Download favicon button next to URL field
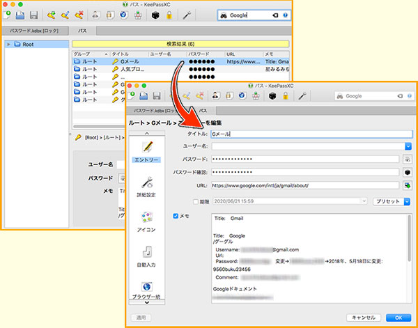The width and height of the screenshot is (418, 328). tap(407, 185)
